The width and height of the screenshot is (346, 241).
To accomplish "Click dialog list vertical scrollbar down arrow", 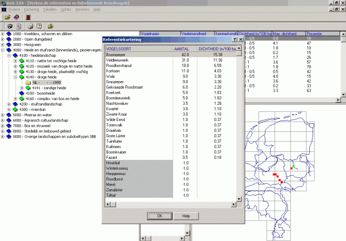I will pyautogui.click(x=239, y=199).
